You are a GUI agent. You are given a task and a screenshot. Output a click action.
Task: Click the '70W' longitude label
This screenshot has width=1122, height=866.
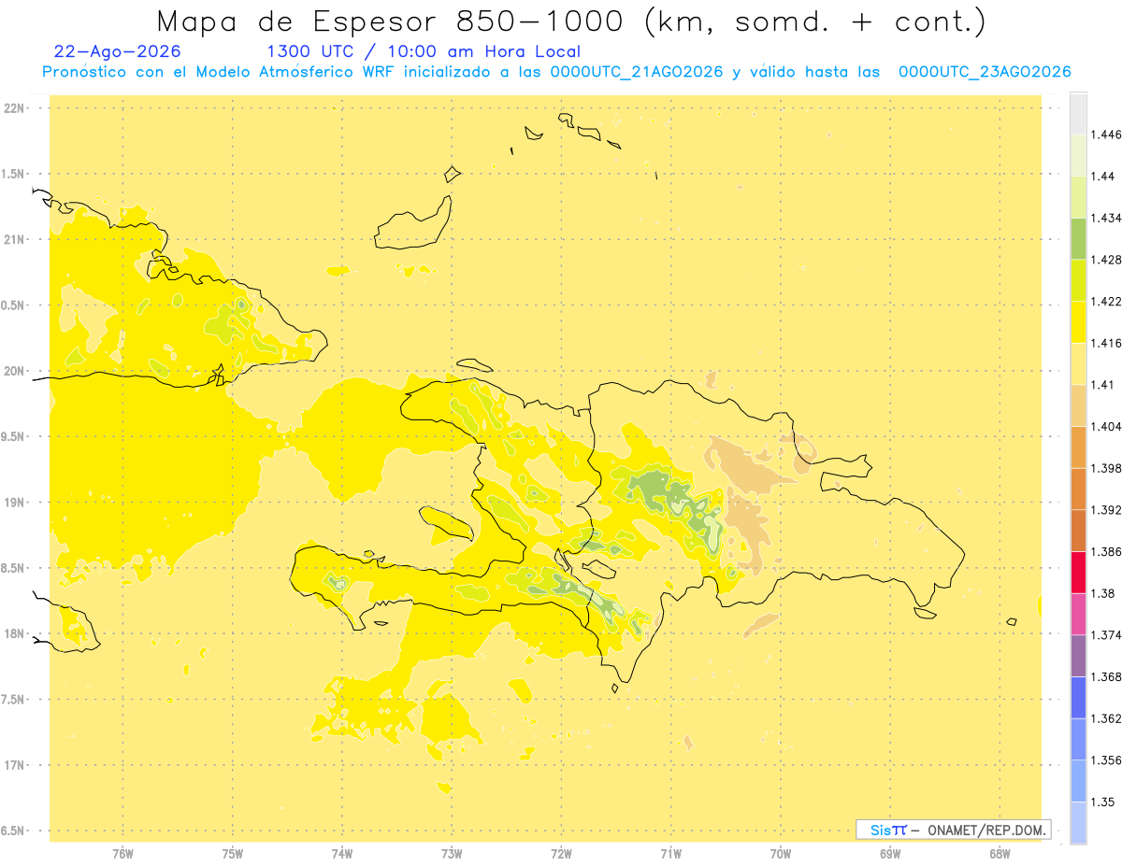click(x=781, y=853)
